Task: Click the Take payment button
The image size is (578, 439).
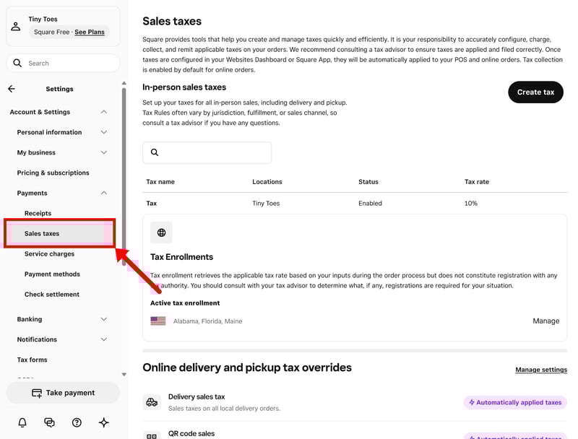Action: [x=63, y=393]
